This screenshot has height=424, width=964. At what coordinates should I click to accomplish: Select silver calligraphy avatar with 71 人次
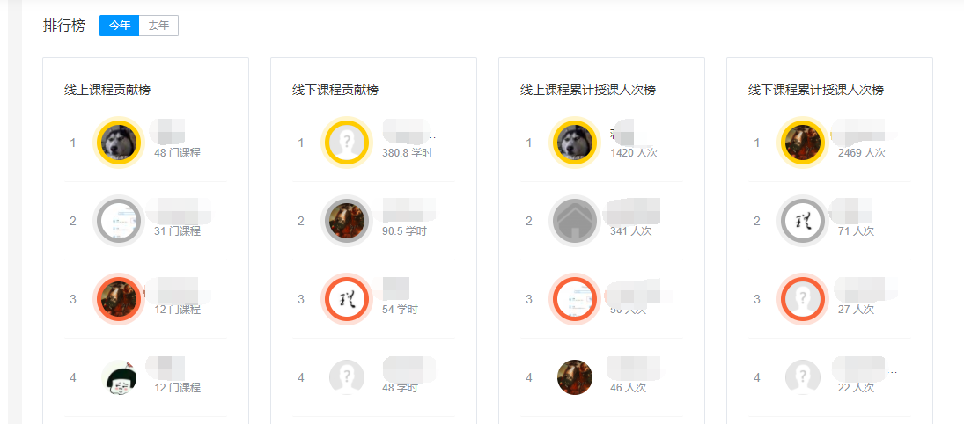tap(803, 221)
